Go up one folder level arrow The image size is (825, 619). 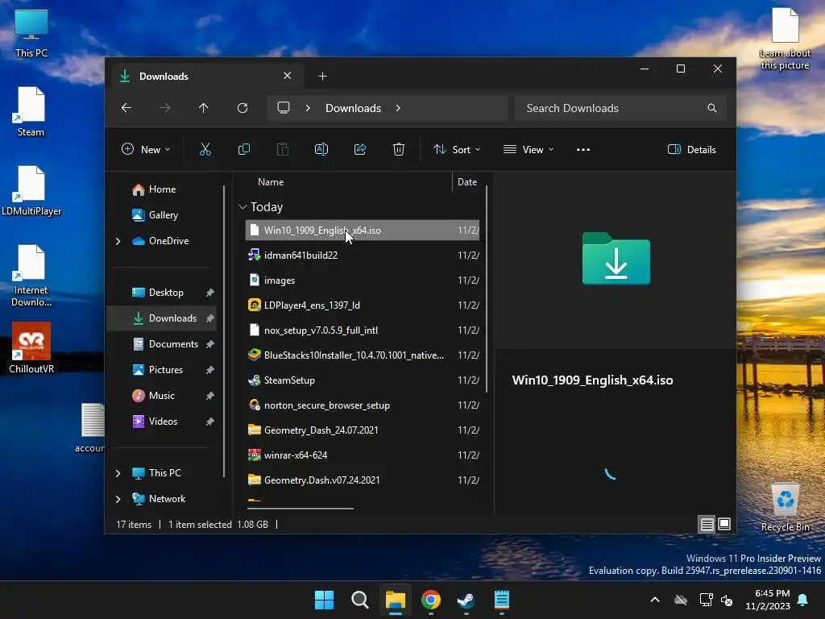tap(204, 108)
